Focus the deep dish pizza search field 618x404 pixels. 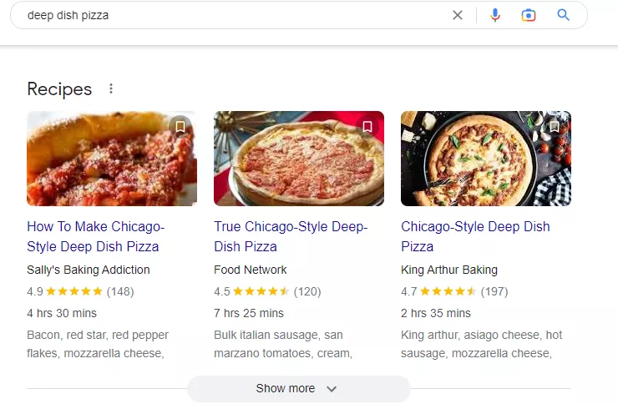pyautogui.click(x=236, y=15)
